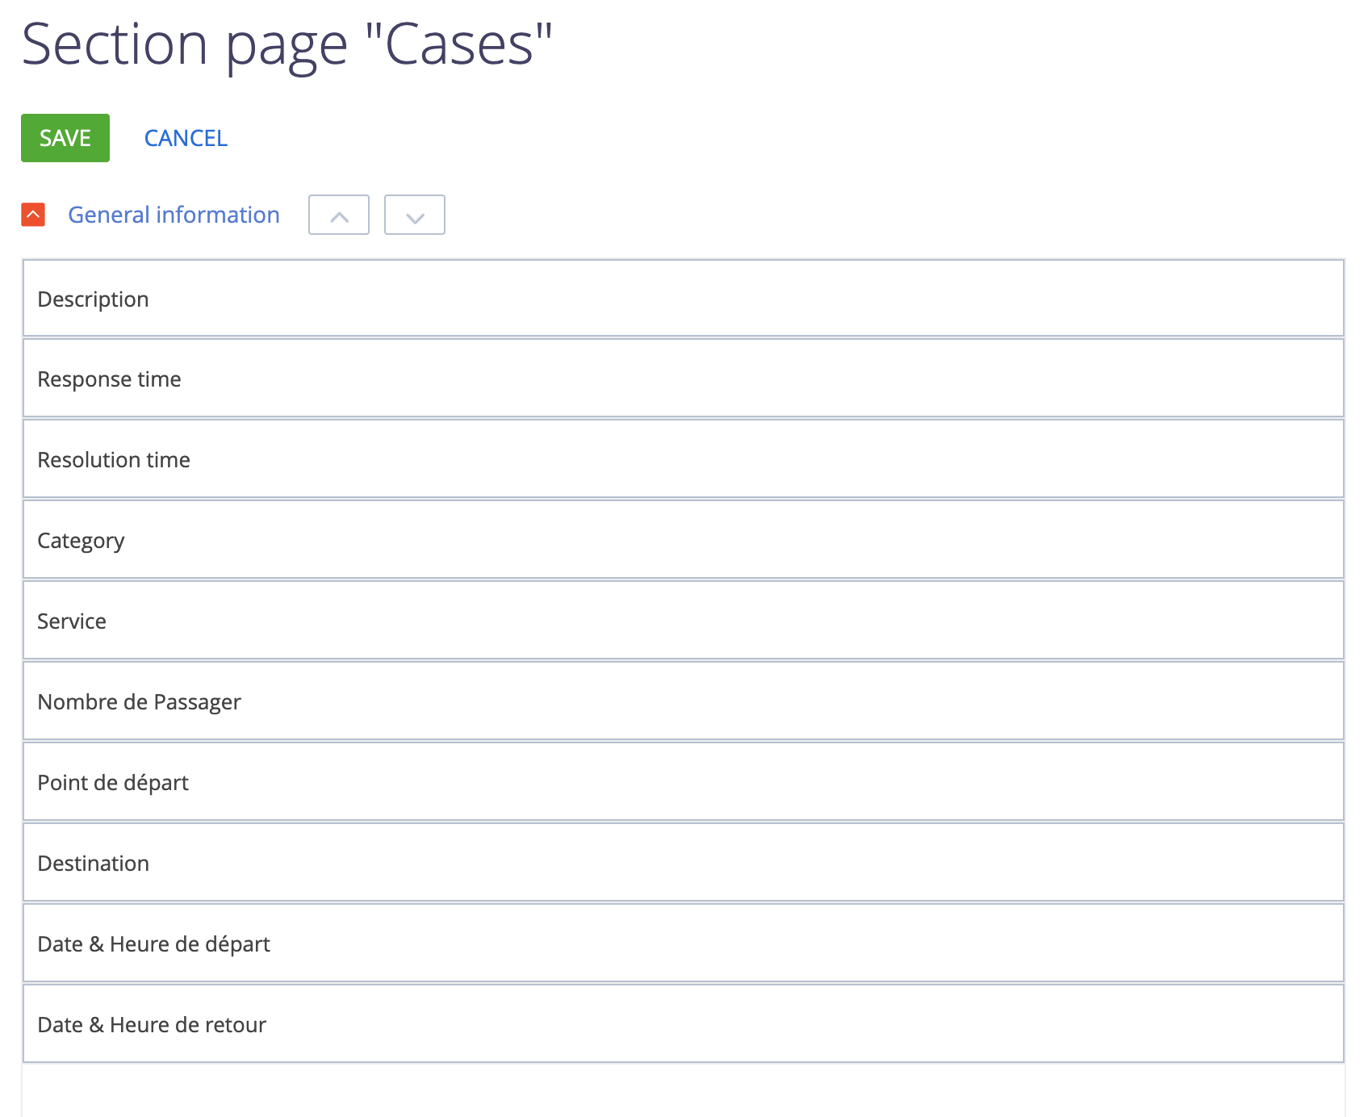Viewport: 1372px width, 1117px height.
Task: Select the Service field row
Action: 684,620
